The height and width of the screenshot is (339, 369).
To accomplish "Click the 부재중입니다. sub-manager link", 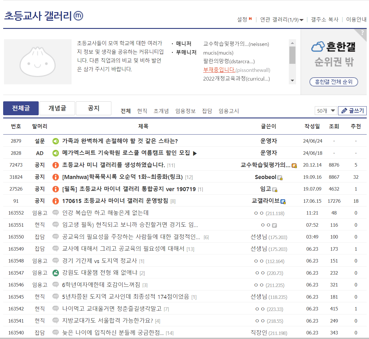I will click(x=219, y=70).
